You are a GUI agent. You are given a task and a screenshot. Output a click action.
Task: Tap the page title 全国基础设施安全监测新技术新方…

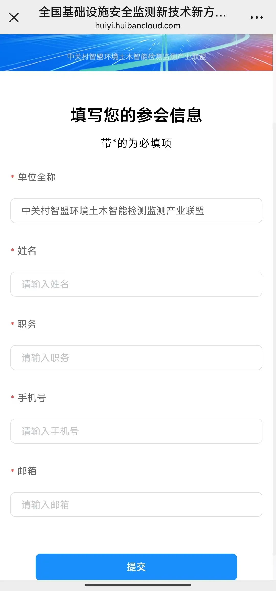pyautogui.click(x=133, y=12)
